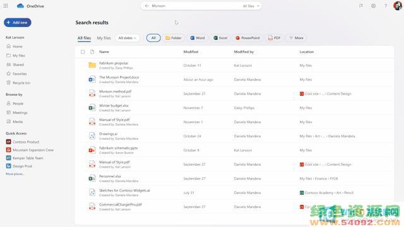Screen dimensions: 404x227
Task: Click the Drawings.ai location path
Action: coord(327,136)
